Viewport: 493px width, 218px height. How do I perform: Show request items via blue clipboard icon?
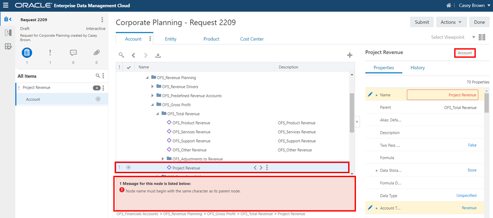point(27,53)
